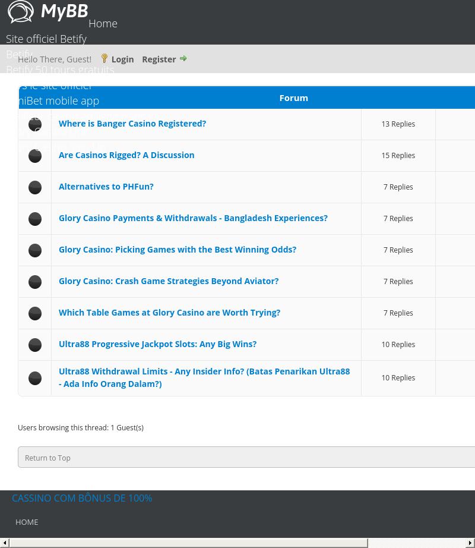The height and width of the screenshot is (548, 475).
Task: Click status icon for Ultra88 Withdrawal Limits thread
Action: tap(35, 378)
